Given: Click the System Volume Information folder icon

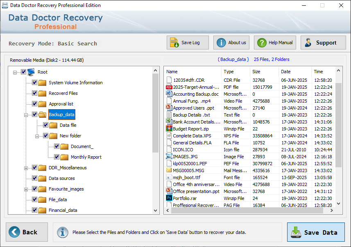Looking at the screenshot, I should 42,83.
